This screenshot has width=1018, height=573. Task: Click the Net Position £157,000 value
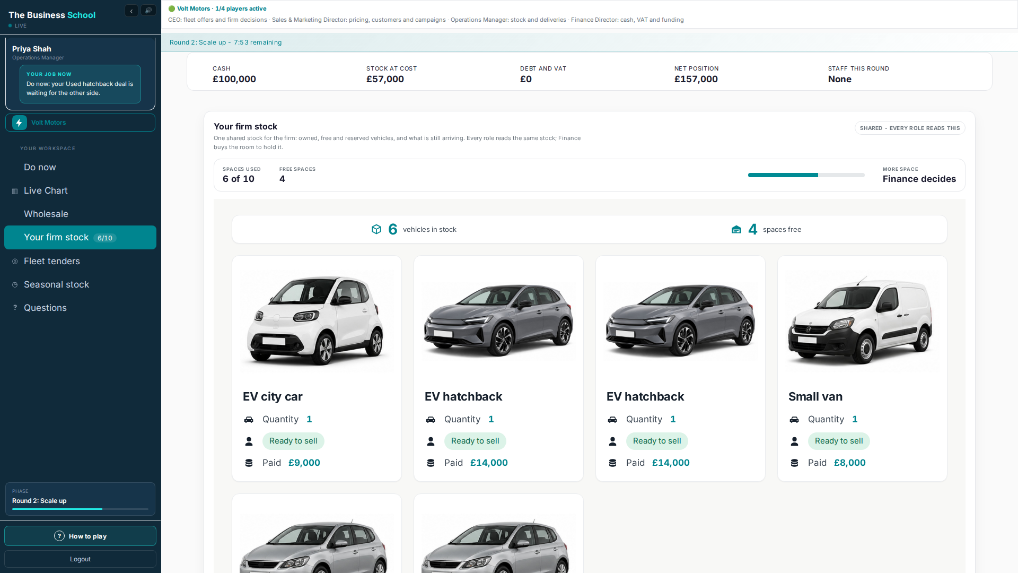696,79
